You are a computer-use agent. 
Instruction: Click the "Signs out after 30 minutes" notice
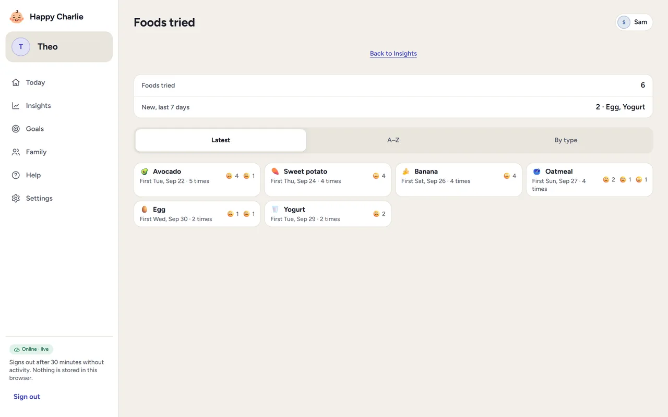(56, 370)
